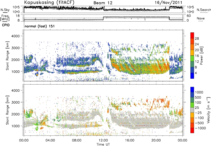Click the '04:00' time axis tick label
The height and width of the screenshot is (146, 211).
tap(50, 140)
